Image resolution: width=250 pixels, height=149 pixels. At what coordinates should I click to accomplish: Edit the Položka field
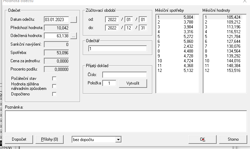pos(109,83)
